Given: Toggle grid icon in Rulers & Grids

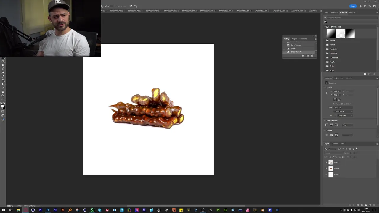Looking at the screenshot, I should (x=331, y=125).
